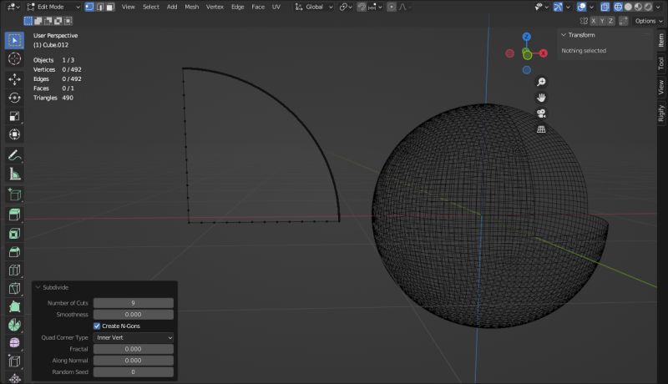The height and width of the screenshot is (384, 668).
Task: Enable mirror on Y axis
Action: coord(602,21)
